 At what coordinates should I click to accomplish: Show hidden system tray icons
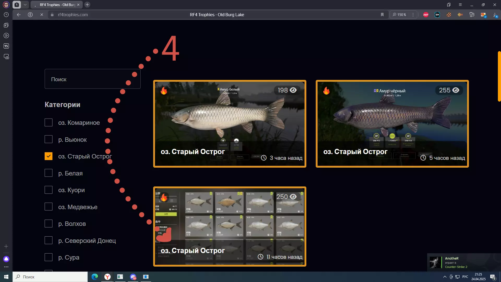tap(445, 277)
